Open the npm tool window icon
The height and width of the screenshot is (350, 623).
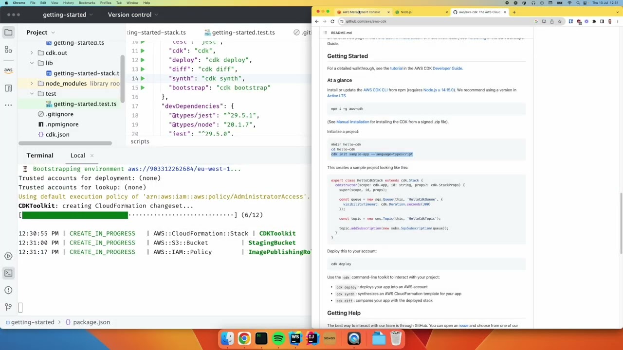(8, 88)
